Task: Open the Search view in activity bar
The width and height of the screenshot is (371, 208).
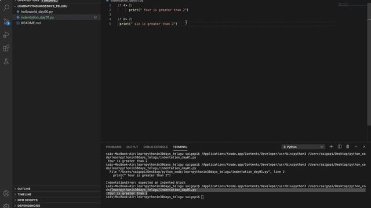Action: pyautogui.click(x=6, y=8)
